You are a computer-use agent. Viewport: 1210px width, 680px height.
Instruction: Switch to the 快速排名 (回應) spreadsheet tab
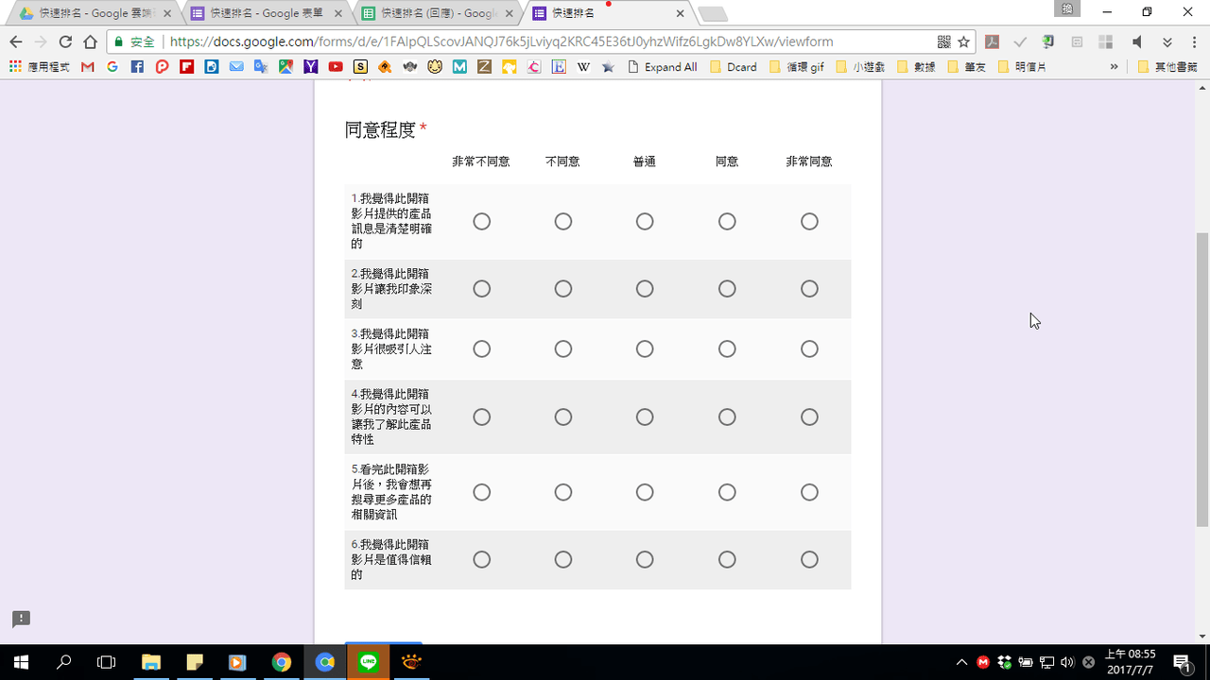(438, 13)
